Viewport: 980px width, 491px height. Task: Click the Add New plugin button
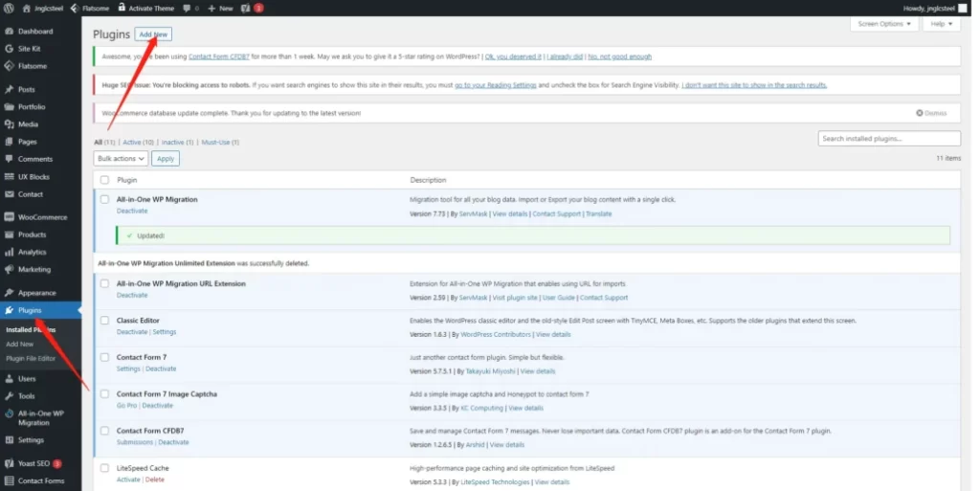pos(153,34)
